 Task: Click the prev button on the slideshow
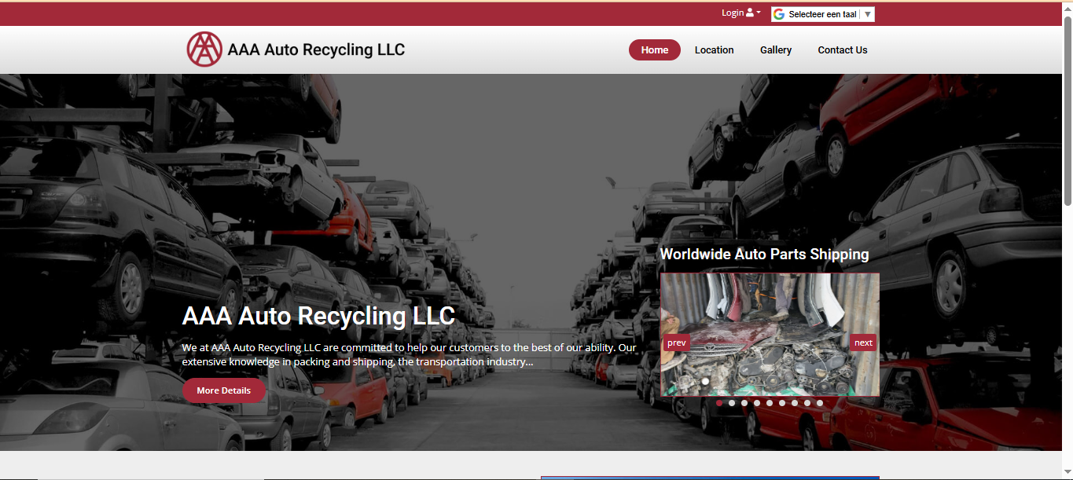(676, 343)
